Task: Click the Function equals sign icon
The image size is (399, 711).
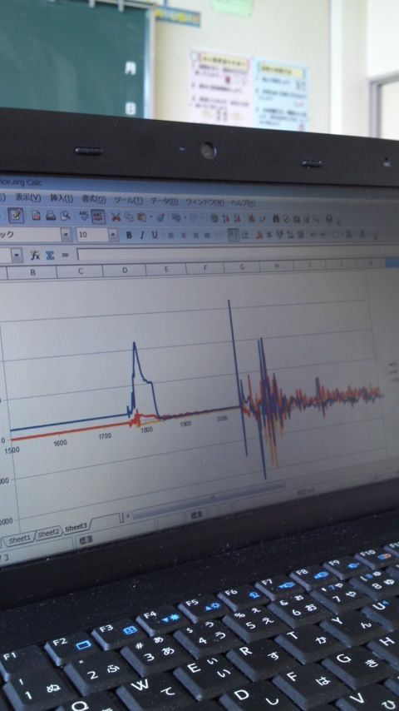Action: pos(65,255)
